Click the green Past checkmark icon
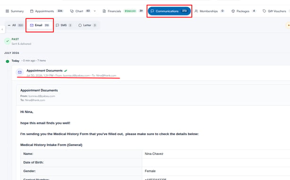Screen dimensions: 290x180 (8, 41)
